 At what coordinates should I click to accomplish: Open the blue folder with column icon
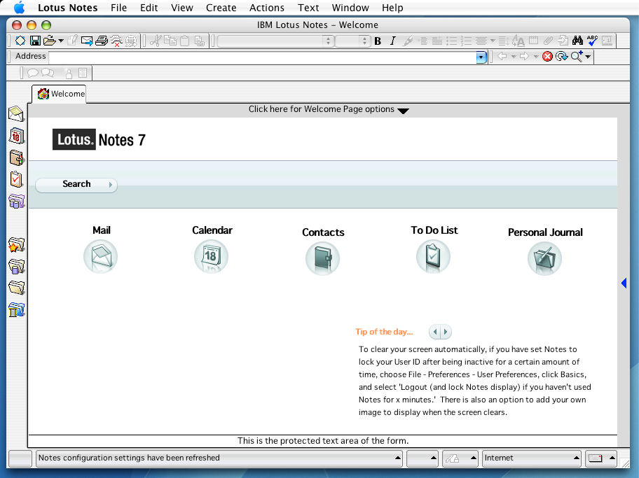16,310
